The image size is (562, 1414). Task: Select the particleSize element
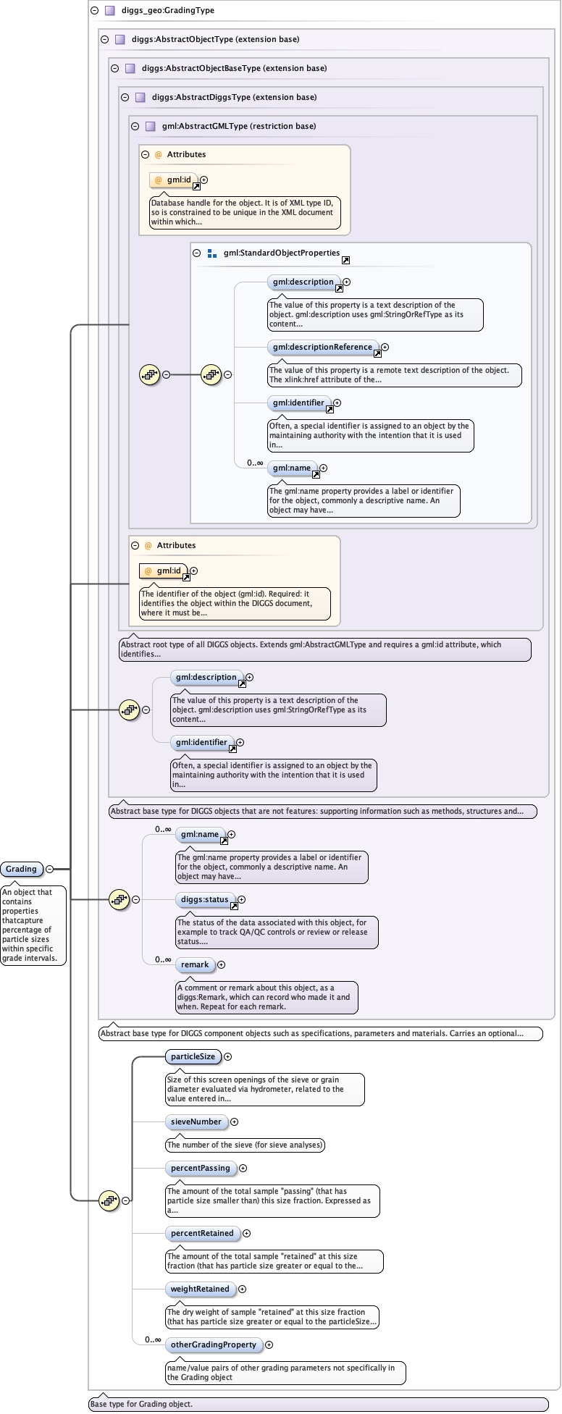coord(193,1057)
